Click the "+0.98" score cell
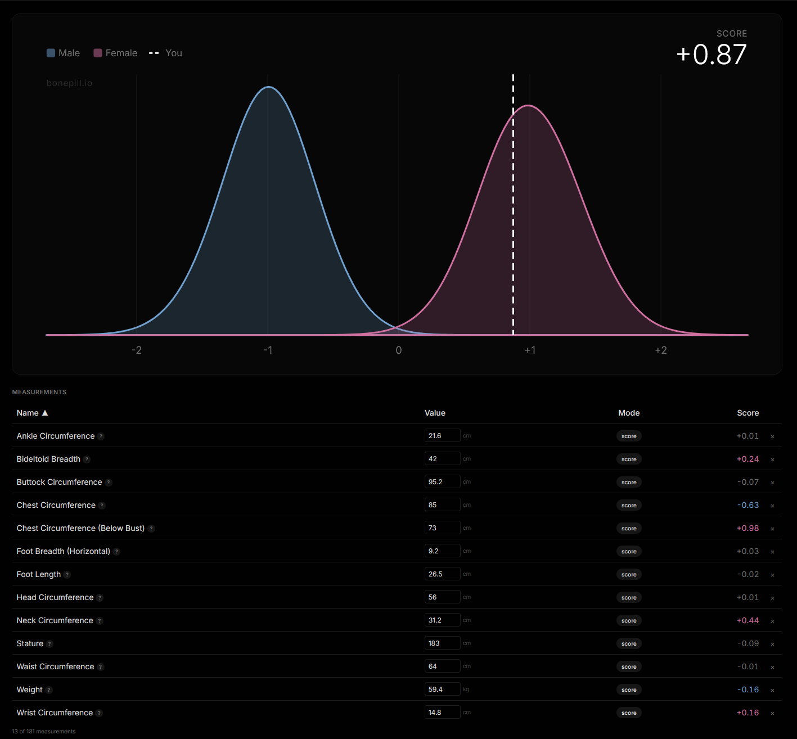This screenshot has width=797, height=739. tap(748, 529)
